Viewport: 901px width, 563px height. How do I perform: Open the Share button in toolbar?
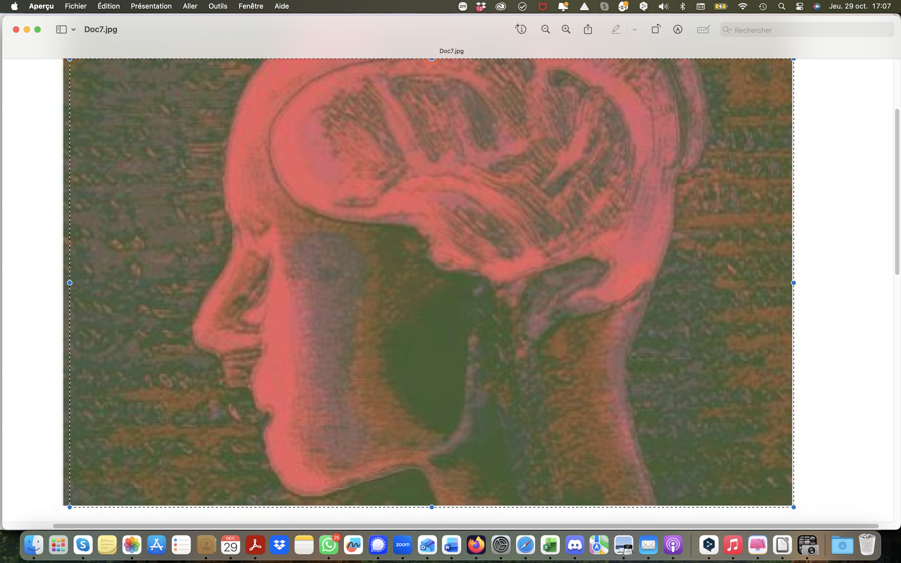click(x=588, y=29)
